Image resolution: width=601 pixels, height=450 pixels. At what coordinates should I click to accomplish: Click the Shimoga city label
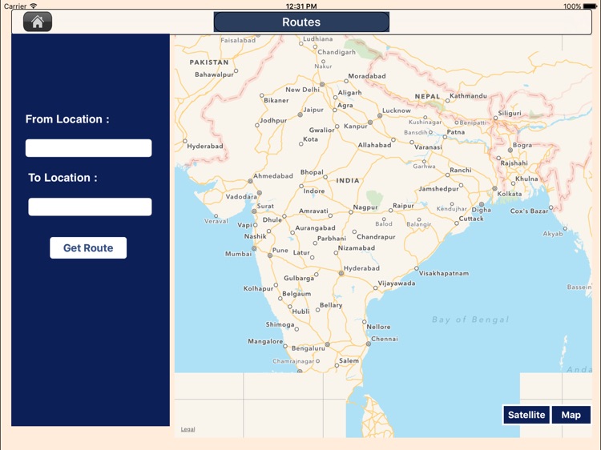click(280, 325)
